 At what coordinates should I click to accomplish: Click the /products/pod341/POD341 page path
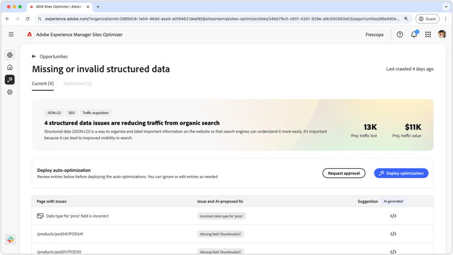tap(60, 234)
